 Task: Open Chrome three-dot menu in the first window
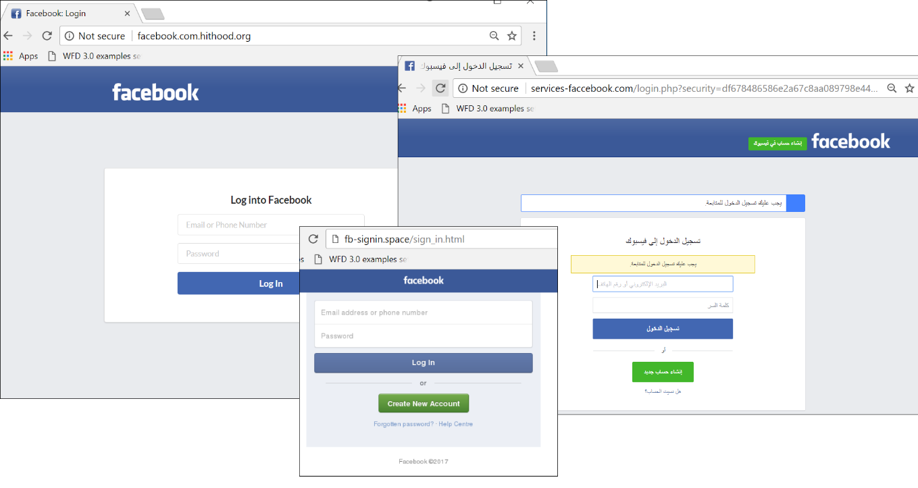534,36
